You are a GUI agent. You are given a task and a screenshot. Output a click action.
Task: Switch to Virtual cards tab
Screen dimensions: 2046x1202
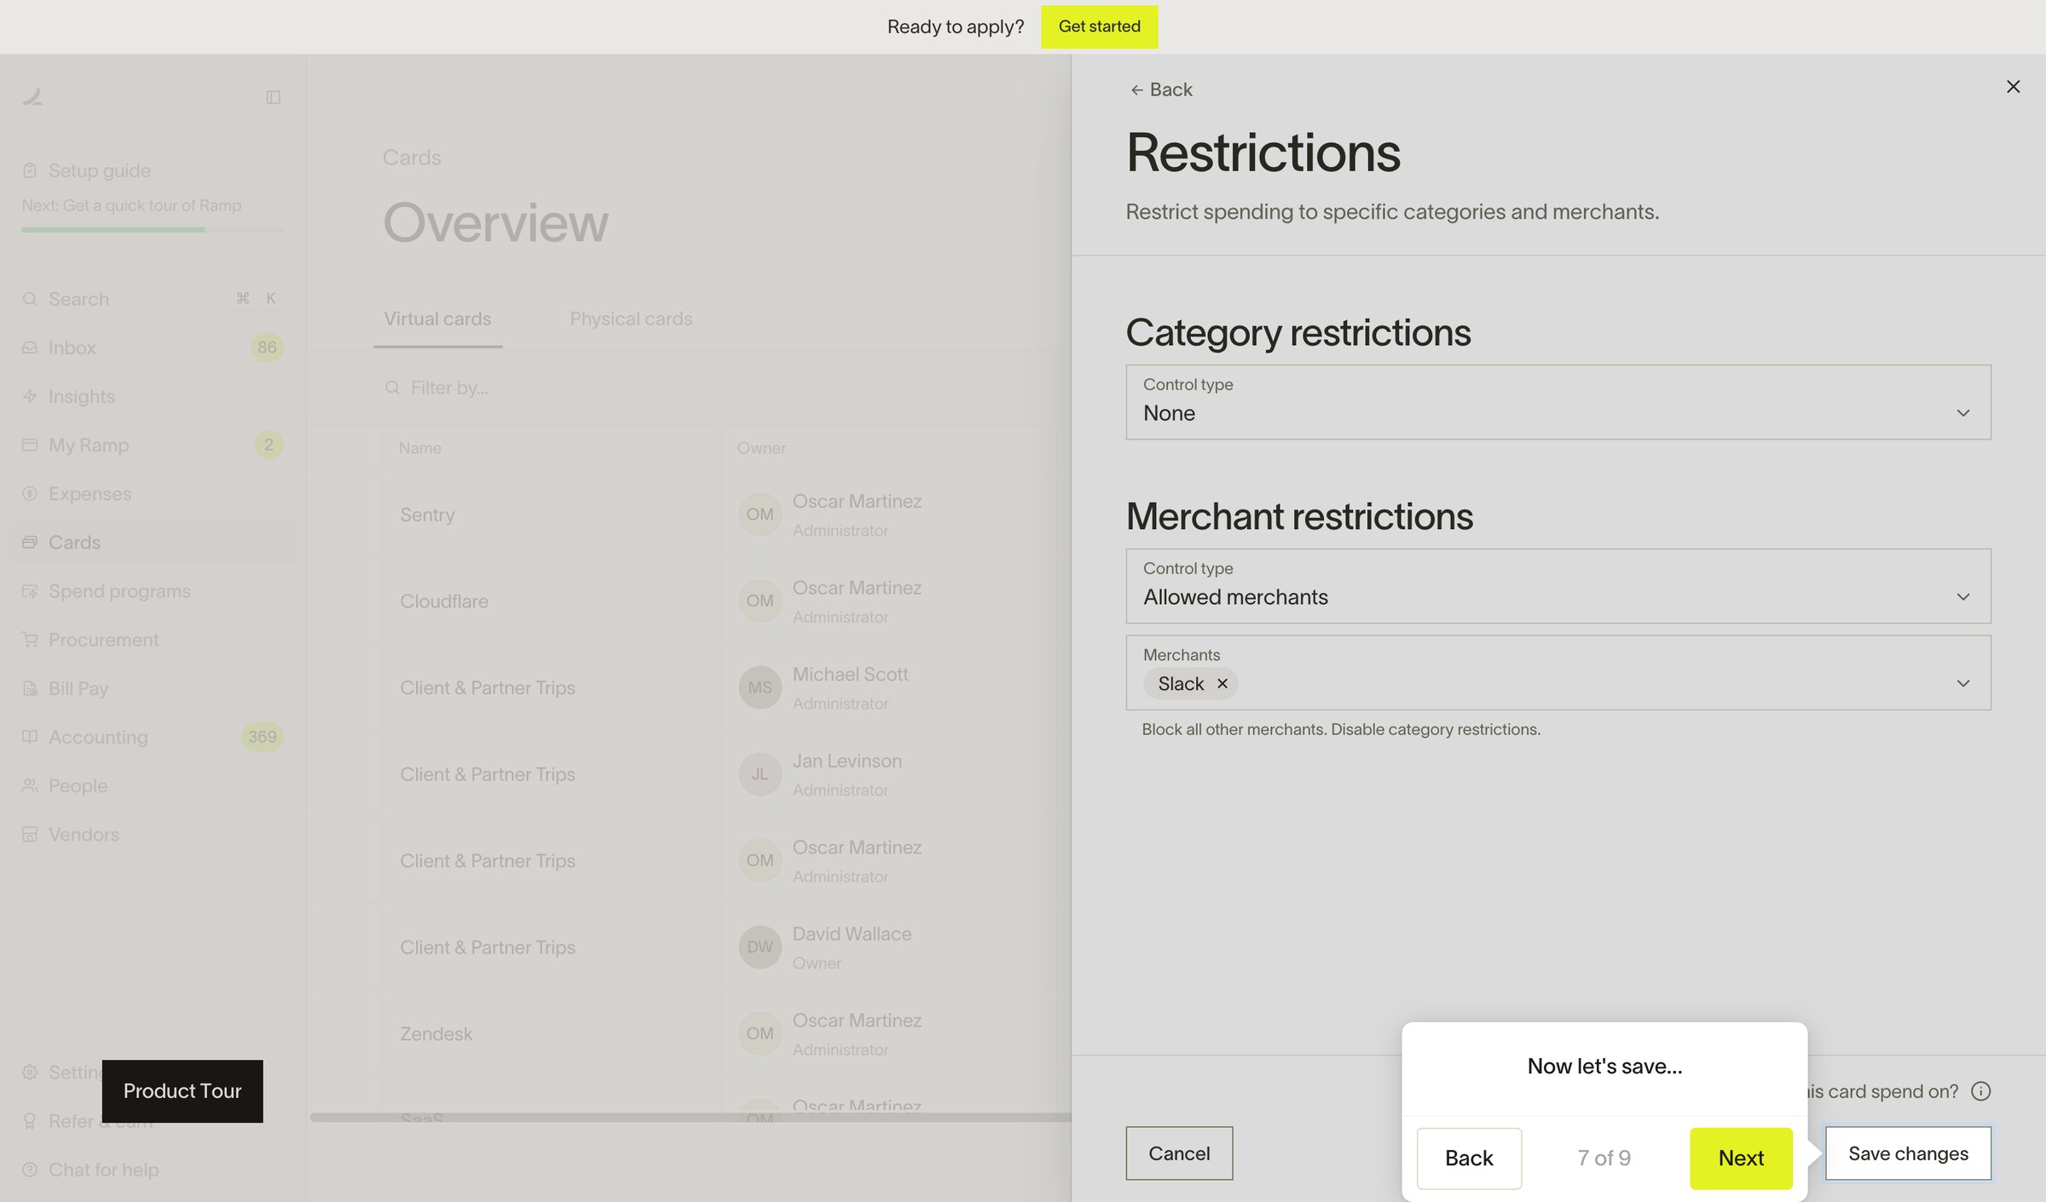point(437,319)
